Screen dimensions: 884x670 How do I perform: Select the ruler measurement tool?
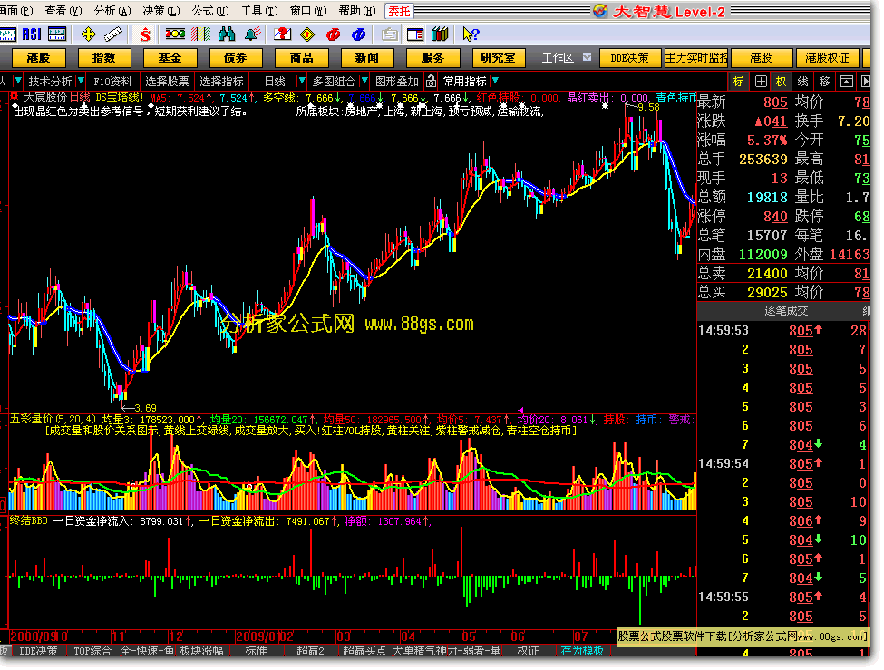113,34
